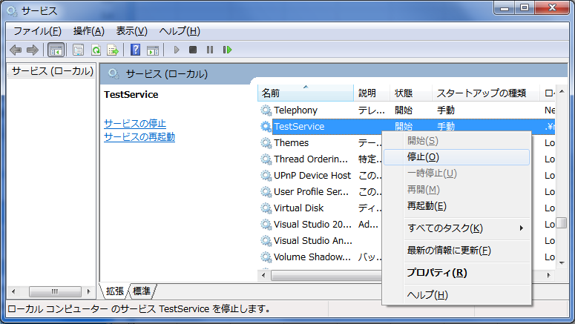Choose 最新の情報に更新(F) in the context menu
The width and height of the screenshot is (575, 324).
click(x=456, y=251)
